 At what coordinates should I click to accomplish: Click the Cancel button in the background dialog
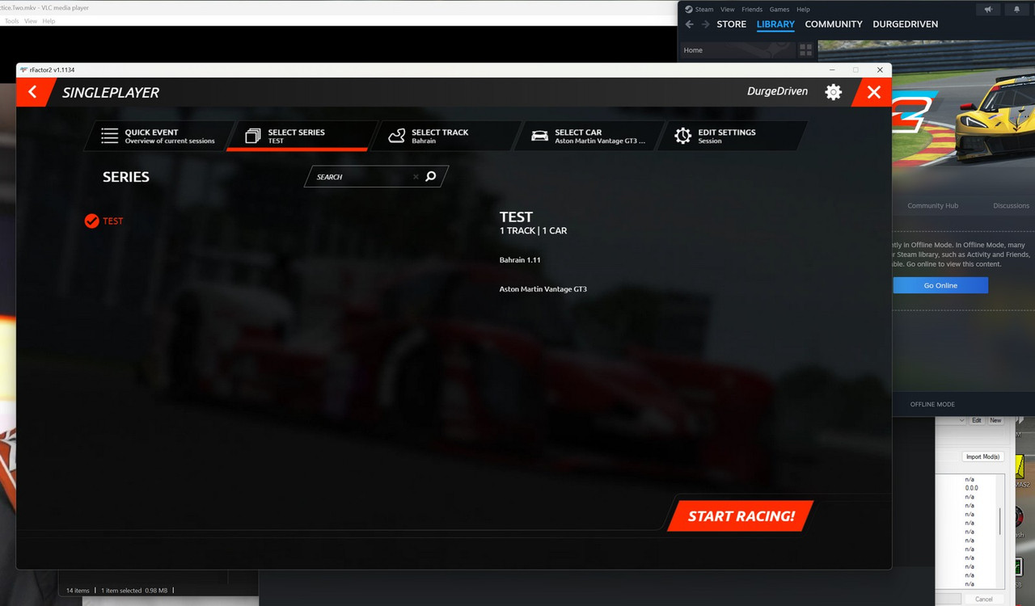pos(984,599)
